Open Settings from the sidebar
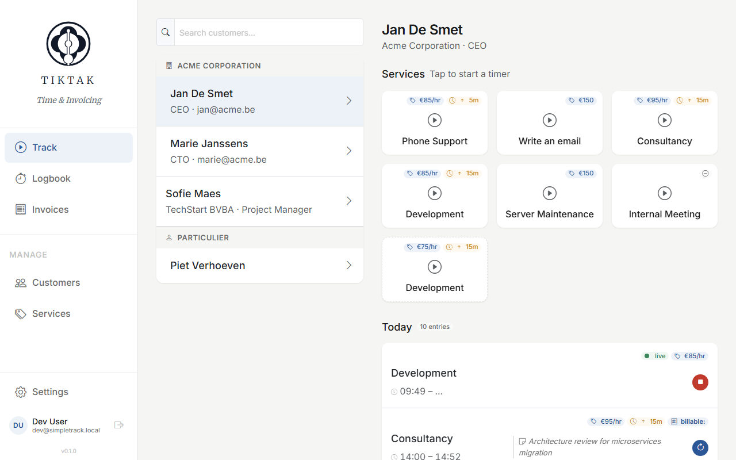Image resolution: width=736 pixels, height=460 pixels. 49,392
